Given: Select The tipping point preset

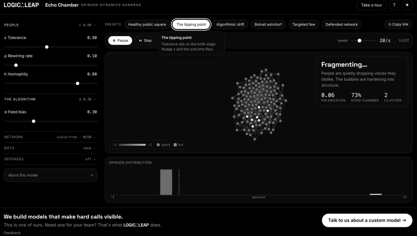Looking at the screenshot, I should coord(191,25).
